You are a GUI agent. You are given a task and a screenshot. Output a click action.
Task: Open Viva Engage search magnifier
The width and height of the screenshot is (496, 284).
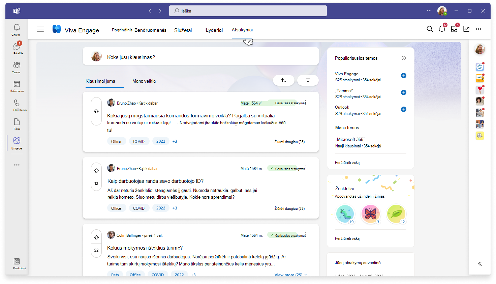point(430,29)
